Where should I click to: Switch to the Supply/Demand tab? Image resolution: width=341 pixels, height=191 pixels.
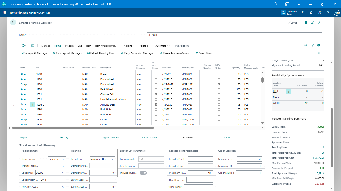tap(110, 137)
